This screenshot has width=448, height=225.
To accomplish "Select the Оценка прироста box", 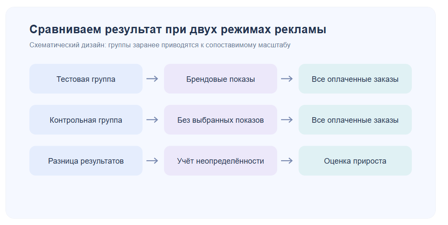I will (x=355, y=161).
